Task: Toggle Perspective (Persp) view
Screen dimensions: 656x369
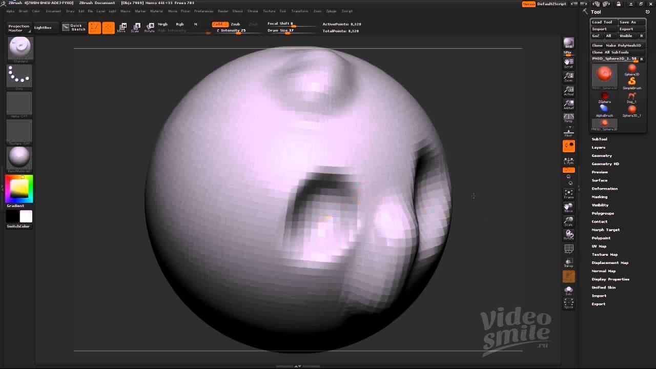Action: tap(568, 118)
